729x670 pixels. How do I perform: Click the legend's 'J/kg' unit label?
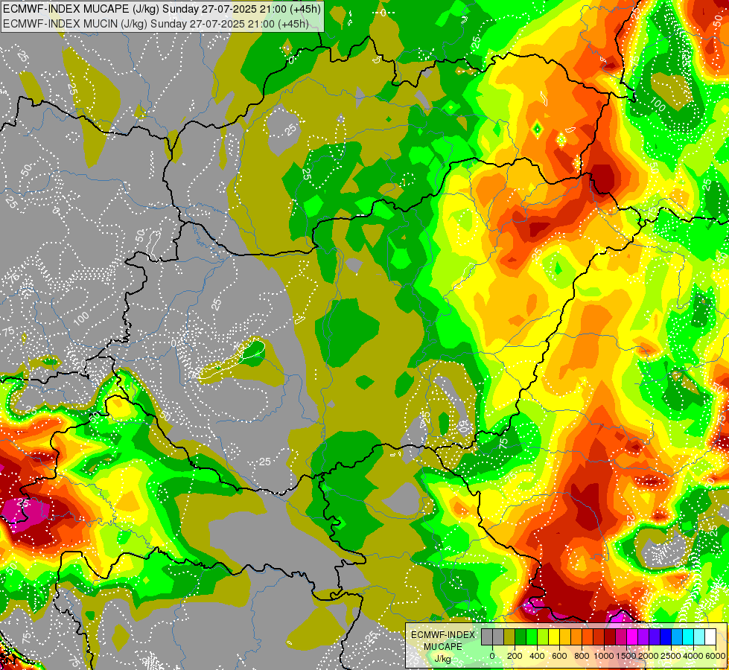[442, 659]
